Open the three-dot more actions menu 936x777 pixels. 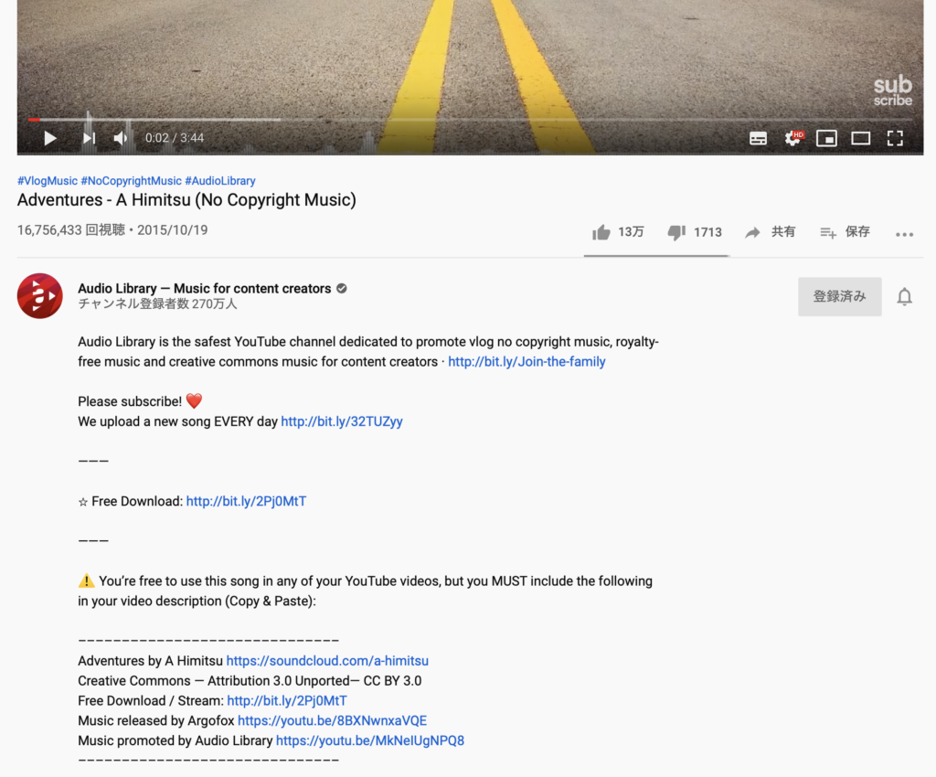(x=904, y=234)
